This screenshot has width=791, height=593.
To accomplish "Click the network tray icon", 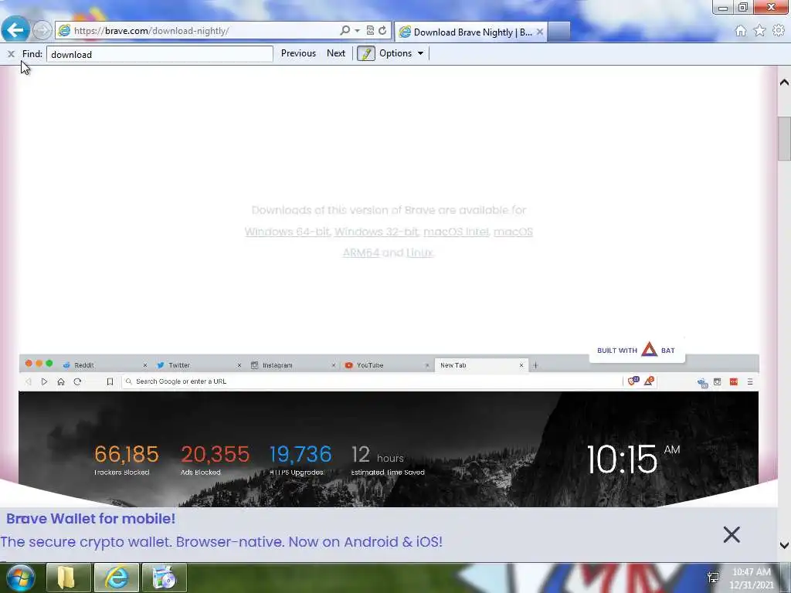I will click(713, 578).
